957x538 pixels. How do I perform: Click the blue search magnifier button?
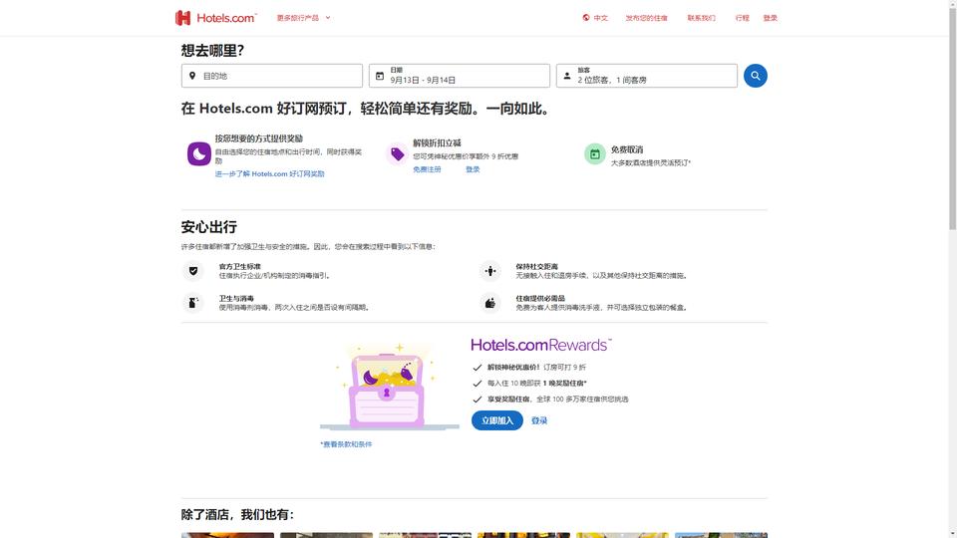[755, 76]
